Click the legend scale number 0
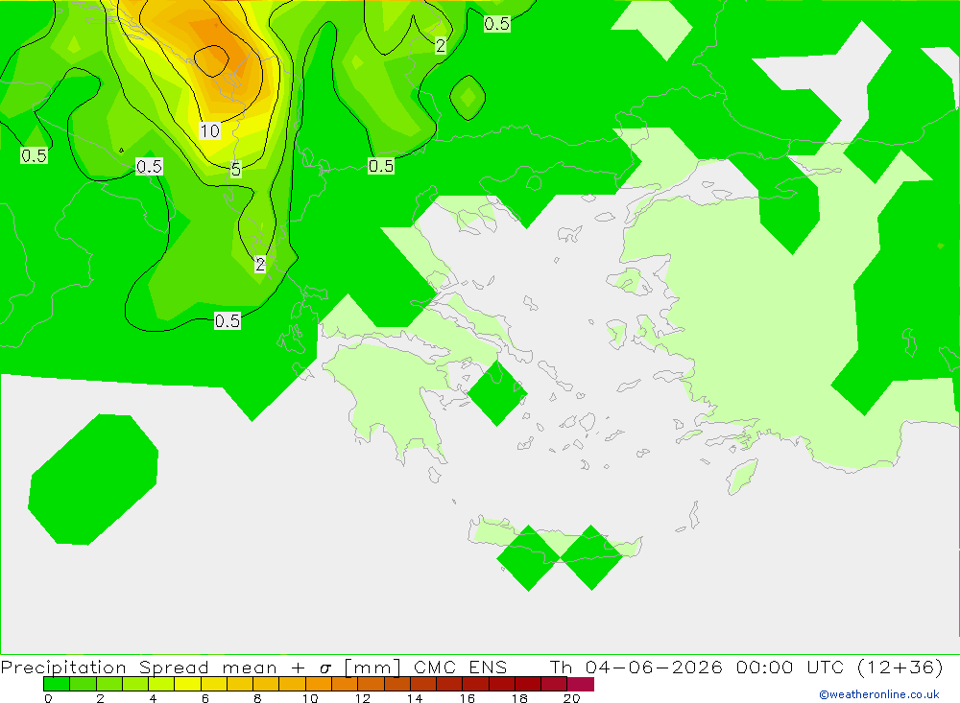This screenshot has width=960, height=703. pyautogui.click(x=48, y=698)
